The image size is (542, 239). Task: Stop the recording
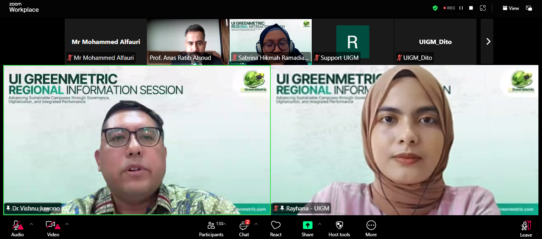coord(471,8)
